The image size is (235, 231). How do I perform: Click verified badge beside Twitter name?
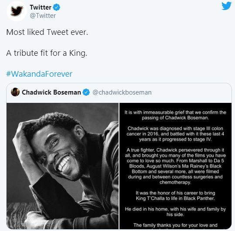pos(57,7)
